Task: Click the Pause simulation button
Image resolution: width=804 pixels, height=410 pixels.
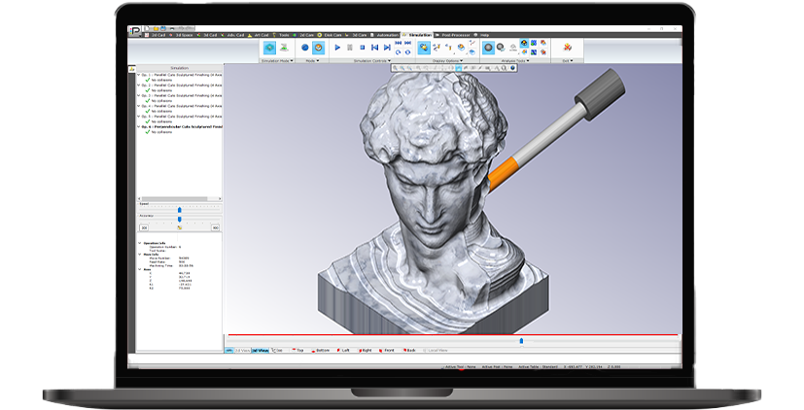Action: [350, 48]
